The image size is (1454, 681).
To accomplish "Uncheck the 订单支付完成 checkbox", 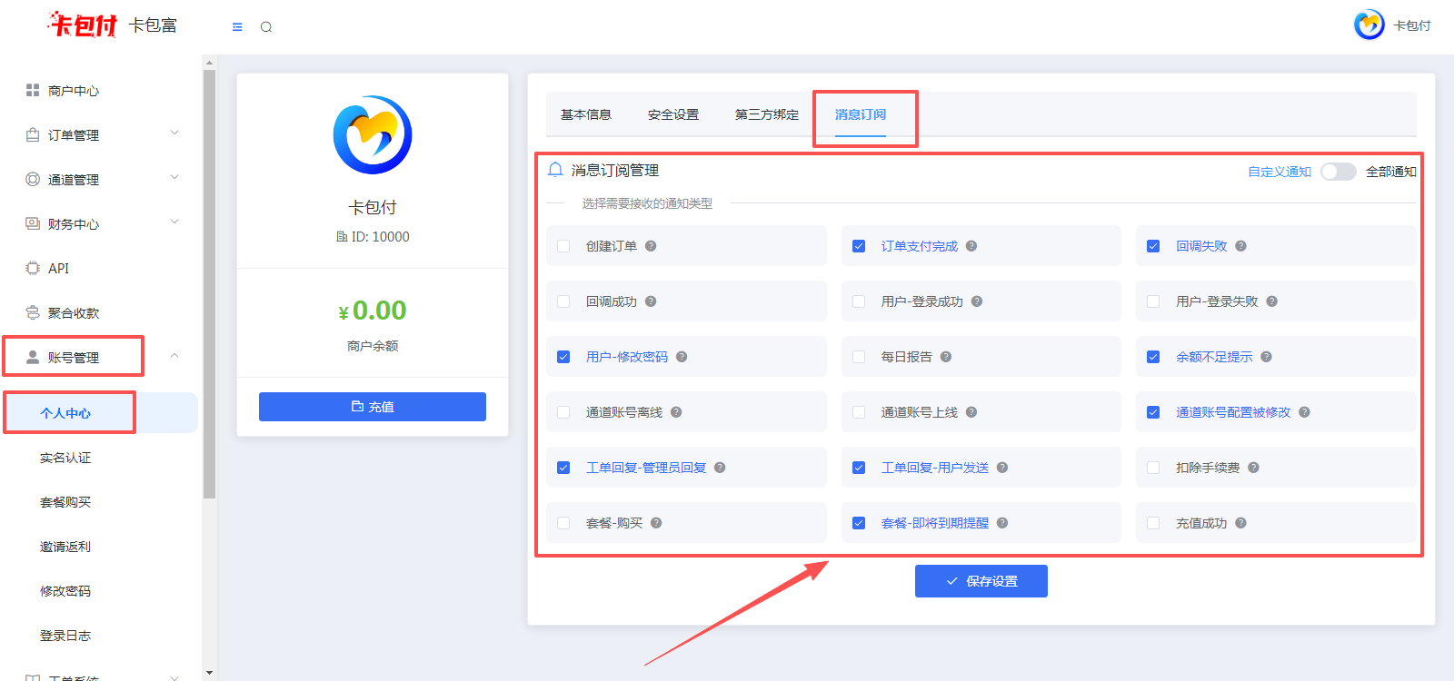I will click(859, 246).
